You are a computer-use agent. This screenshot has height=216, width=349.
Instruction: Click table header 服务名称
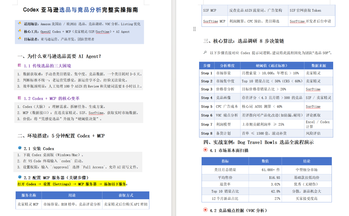pos(29,195)
